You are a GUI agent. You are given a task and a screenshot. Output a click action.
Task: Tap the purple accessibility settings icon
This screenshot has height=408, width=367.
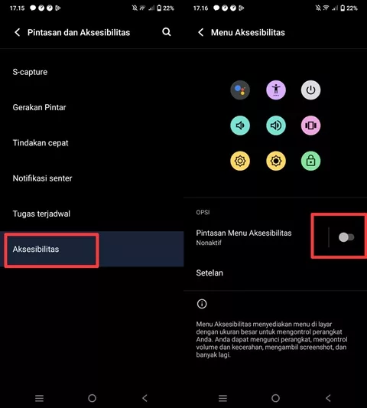[x=276, y=90]
